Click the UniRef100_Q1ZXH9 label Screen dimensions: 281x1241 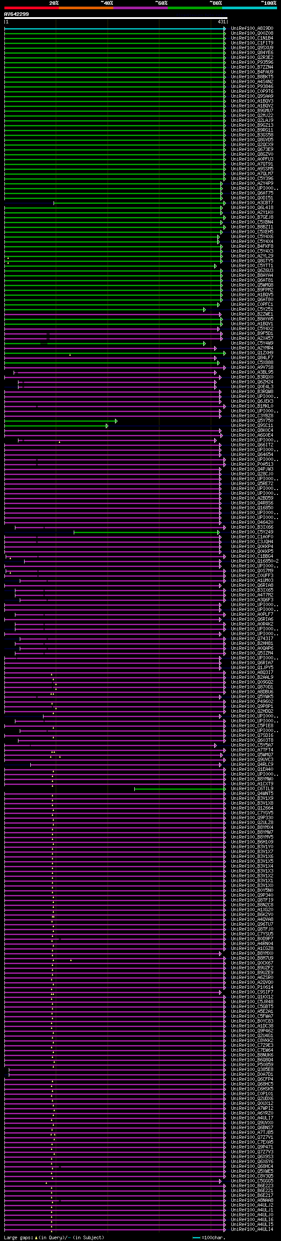coord(252,353)
